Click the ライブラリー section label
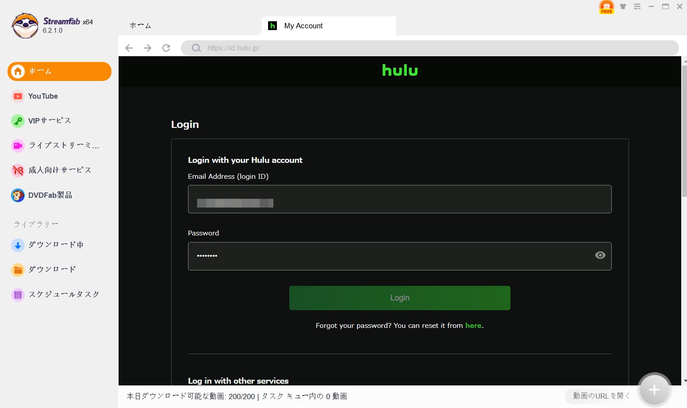Image resolution: width=687 pixels, height=408 pixels. coord(36,224)
